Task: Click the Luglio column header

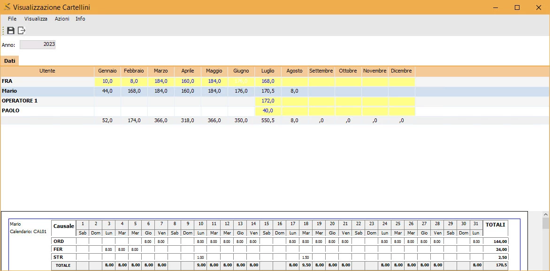Action: [x=268, y=71]
